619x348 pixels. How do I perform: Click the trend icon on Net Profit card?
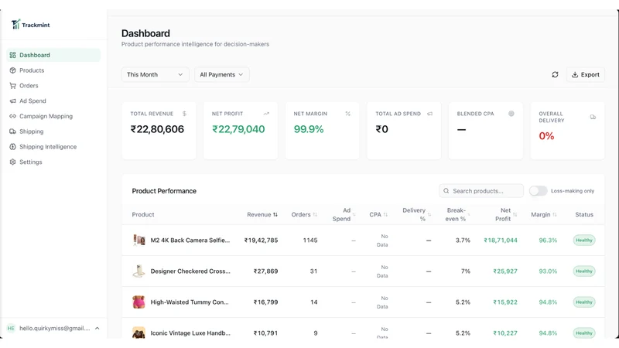click(266, 114)
